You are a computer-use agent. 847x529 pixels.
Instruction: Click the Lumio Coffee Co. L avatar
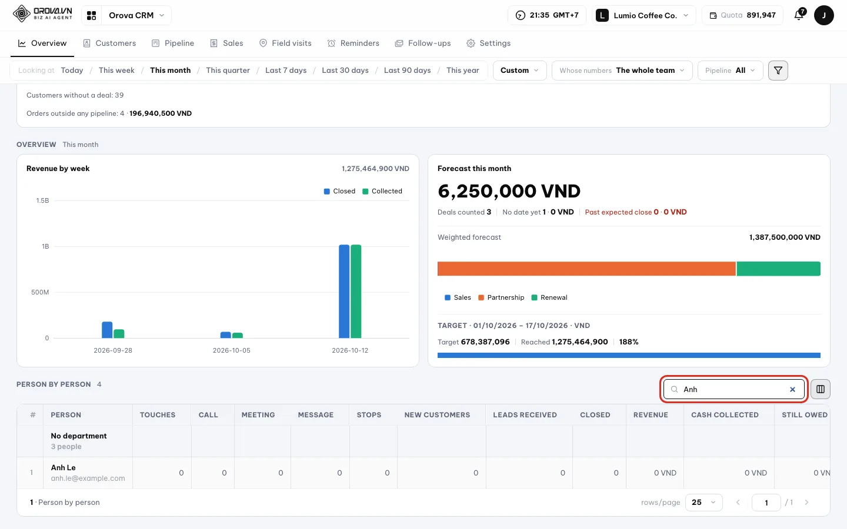602,15
